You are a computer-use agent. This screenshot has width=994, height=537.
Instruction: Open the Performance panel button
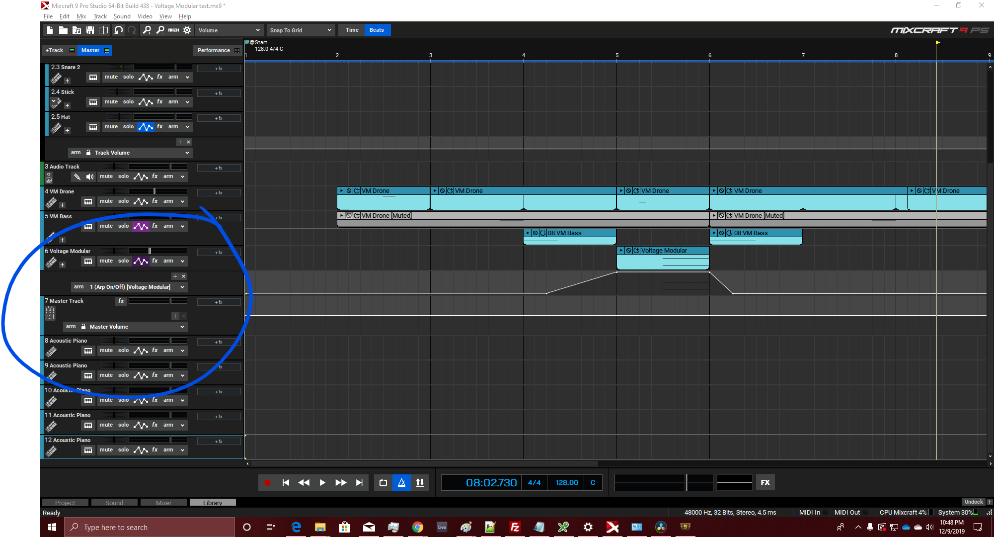[x=218, y=50]
